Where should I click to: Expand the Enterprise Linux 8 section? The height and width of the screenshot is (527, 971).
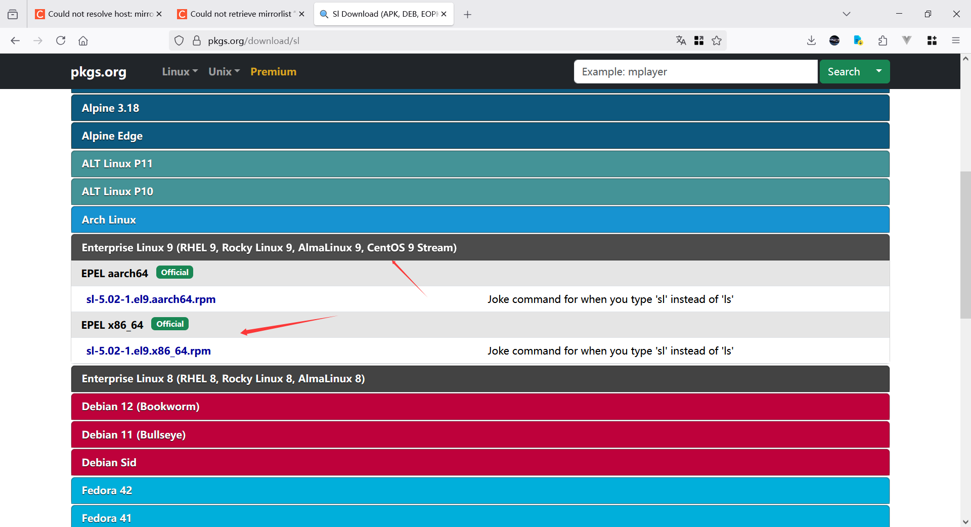480,379
